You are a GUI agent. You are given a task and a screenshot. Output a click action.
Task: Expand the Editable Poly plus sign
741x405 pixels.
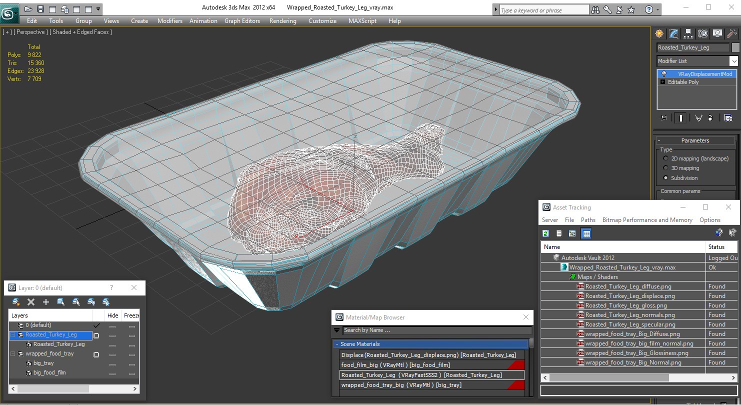point(663,82)
